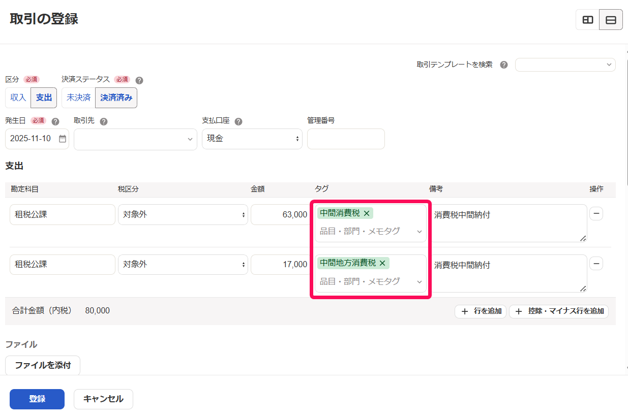Open the 取引先 combo box
This screenshot has height=417, width=628.
(135, 139)
